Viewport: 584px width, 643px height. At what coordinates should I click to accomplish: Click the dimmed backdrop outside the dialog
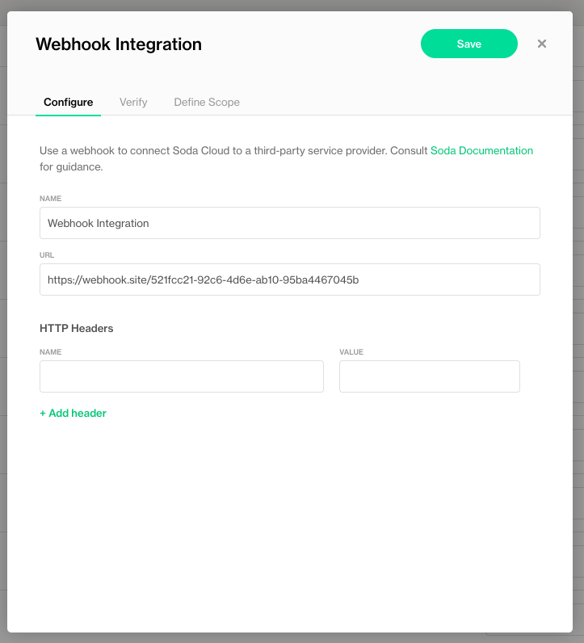click(578, 323)
